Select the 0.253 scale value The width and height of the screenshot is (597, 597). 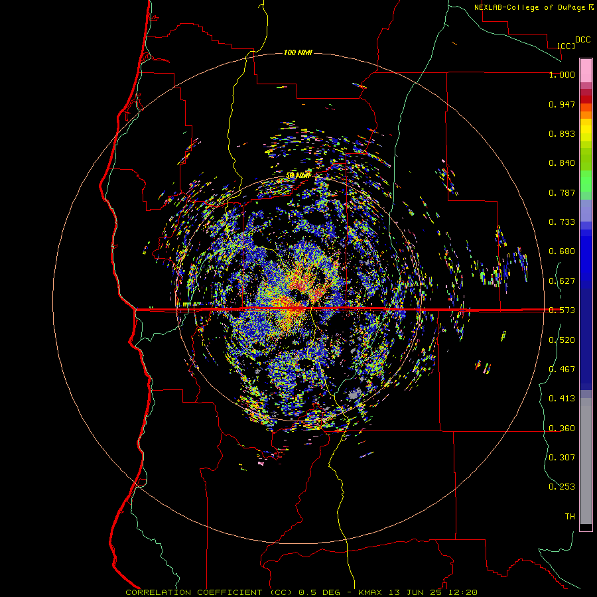click(x=562, y=487)
